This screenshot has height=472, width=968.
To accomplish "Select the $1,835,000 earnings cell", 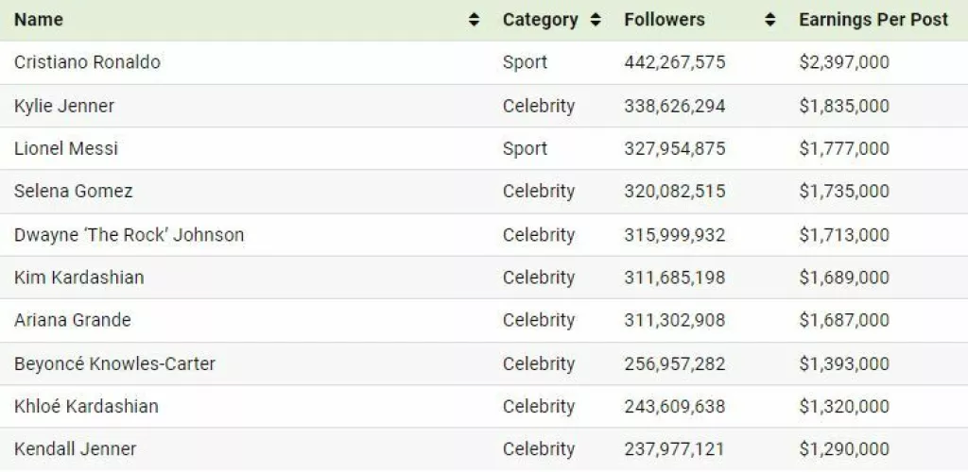I will coord(844,106).
